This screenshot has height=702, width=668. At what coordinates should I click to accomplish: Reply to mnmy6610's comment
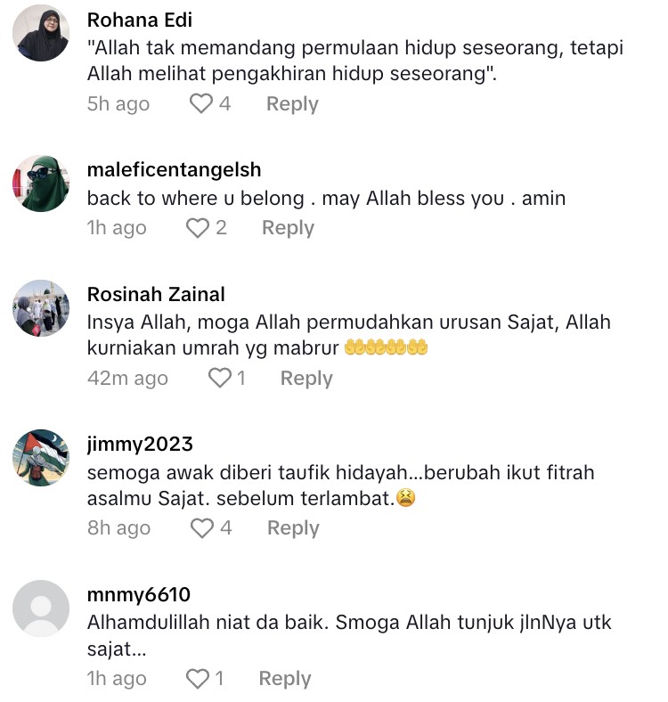[285, 679]
